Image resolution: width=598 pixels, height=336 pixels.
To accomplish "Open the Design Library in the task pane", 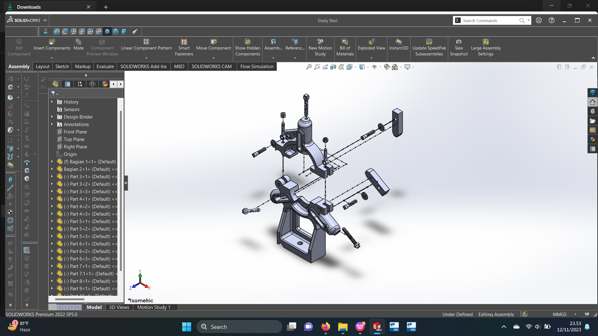I will click(592, 111).
